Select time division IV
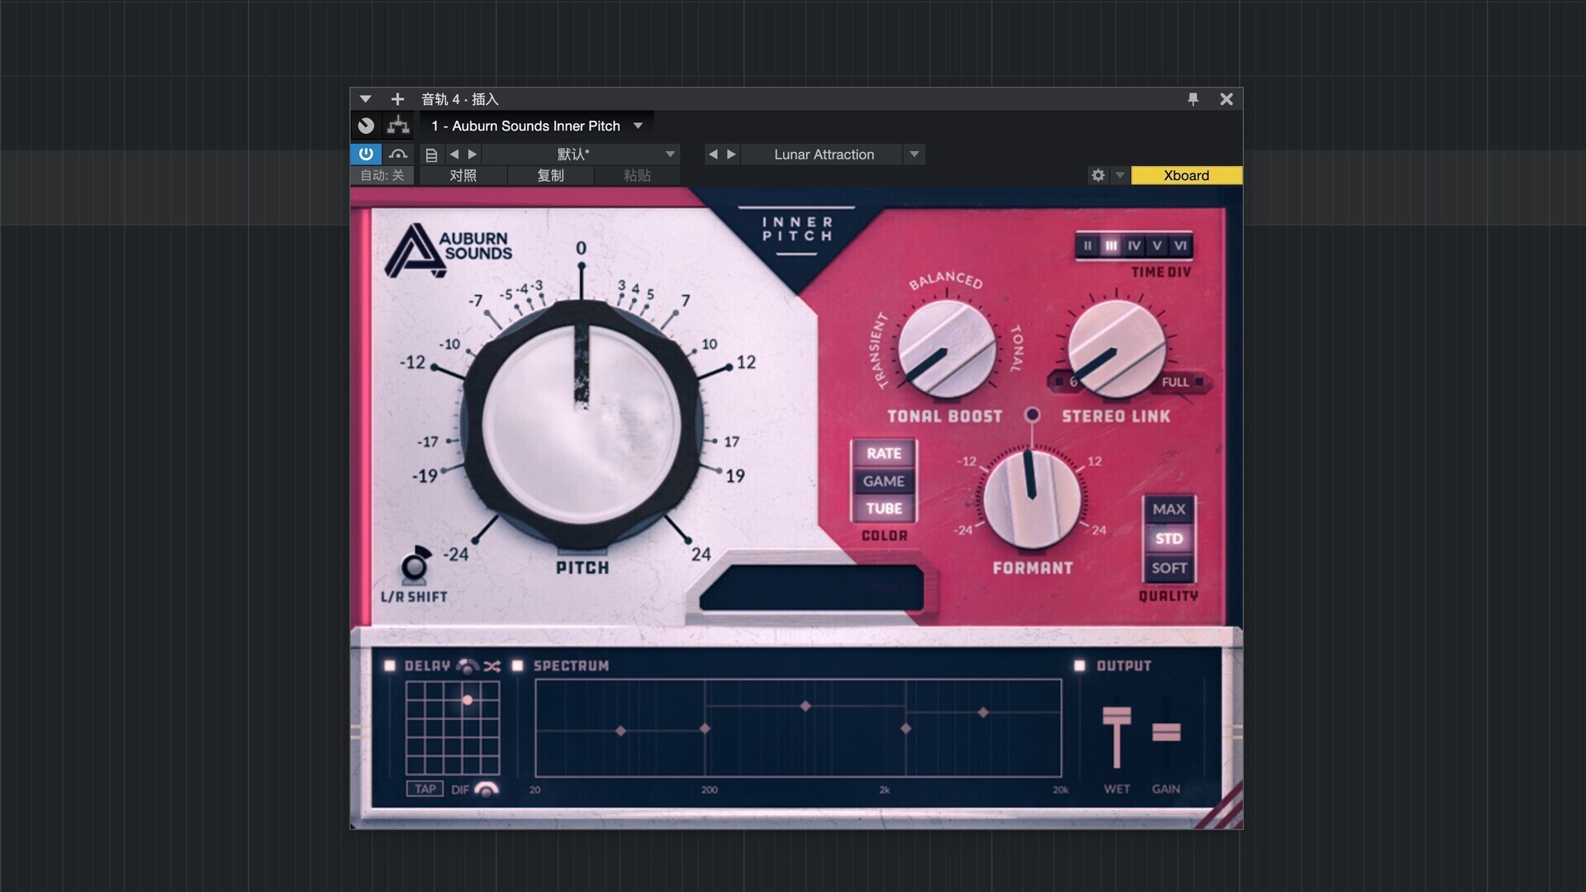The image size is (1586, 892). (x=1134, y=245)
